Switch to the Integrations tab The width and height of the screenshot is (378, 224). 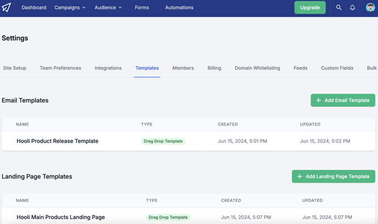[x=108, y=68]
